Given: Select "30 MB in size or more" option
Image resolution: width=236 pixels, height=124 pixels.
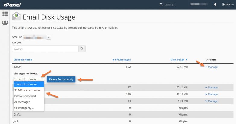Looking at the screenshot, I should click(27, 90).
